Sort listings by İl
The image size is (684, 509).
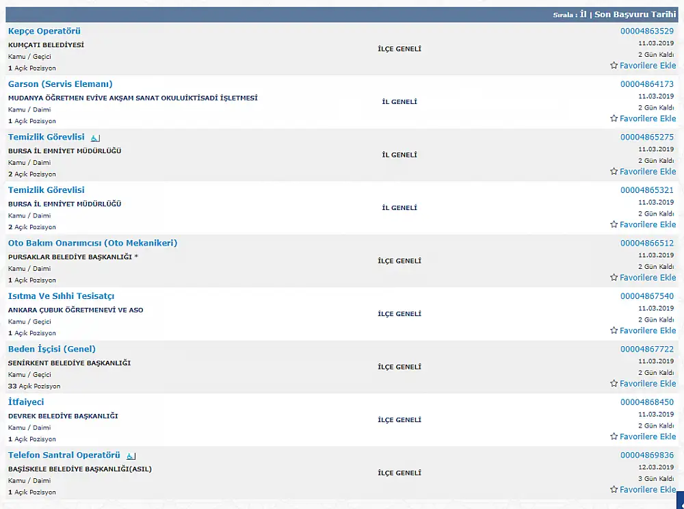click(x=583, y=14)
